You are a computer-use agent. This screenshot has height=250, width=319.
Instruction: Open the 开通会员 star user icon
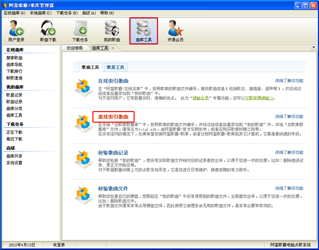(x=175, y=31)
